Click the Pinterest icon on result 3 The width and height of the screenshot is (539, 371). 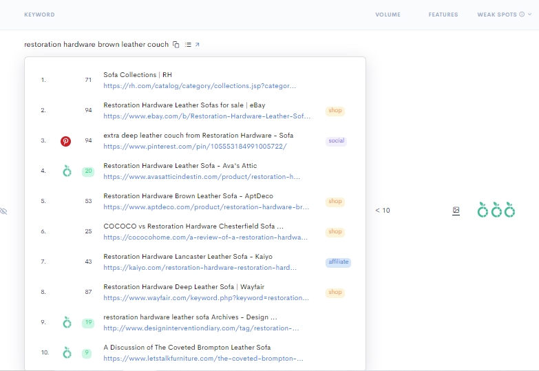pyautogui.click(x=65, y=141)
